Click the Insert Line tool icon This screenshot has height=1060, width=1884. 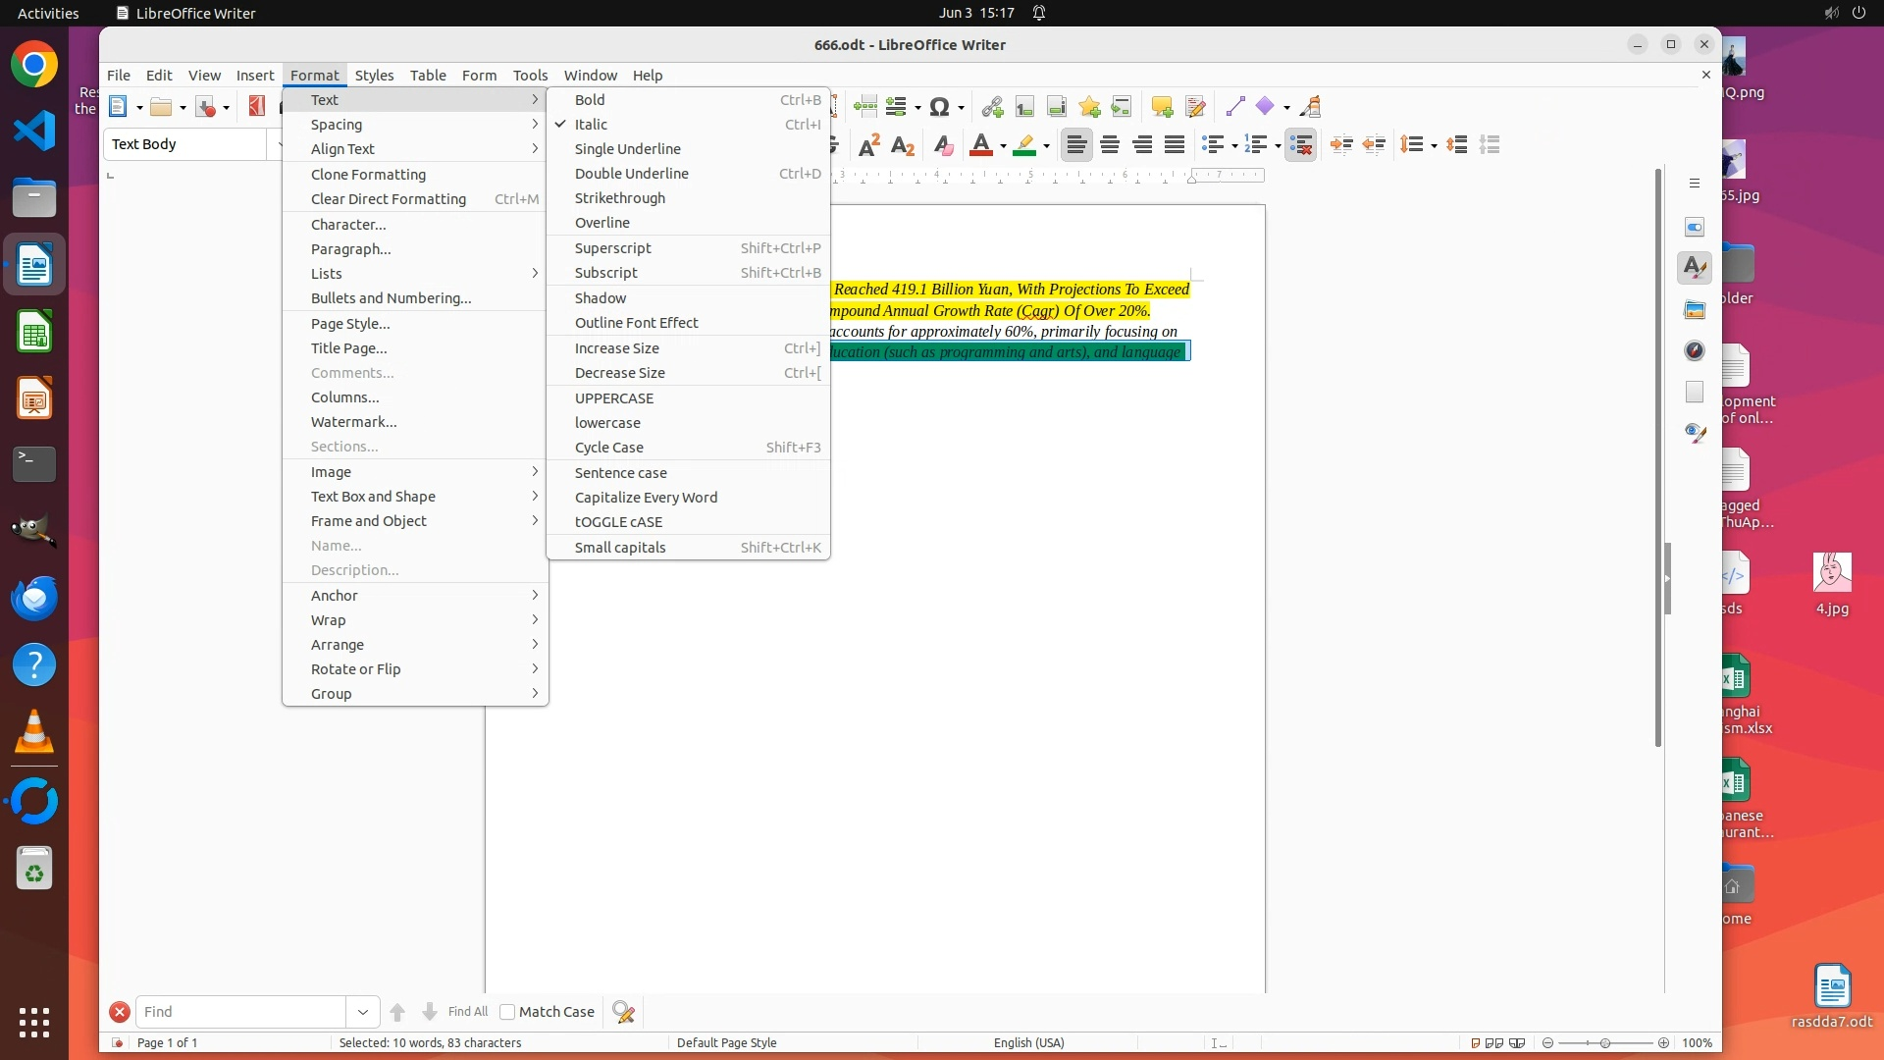tap(1234, 107)
